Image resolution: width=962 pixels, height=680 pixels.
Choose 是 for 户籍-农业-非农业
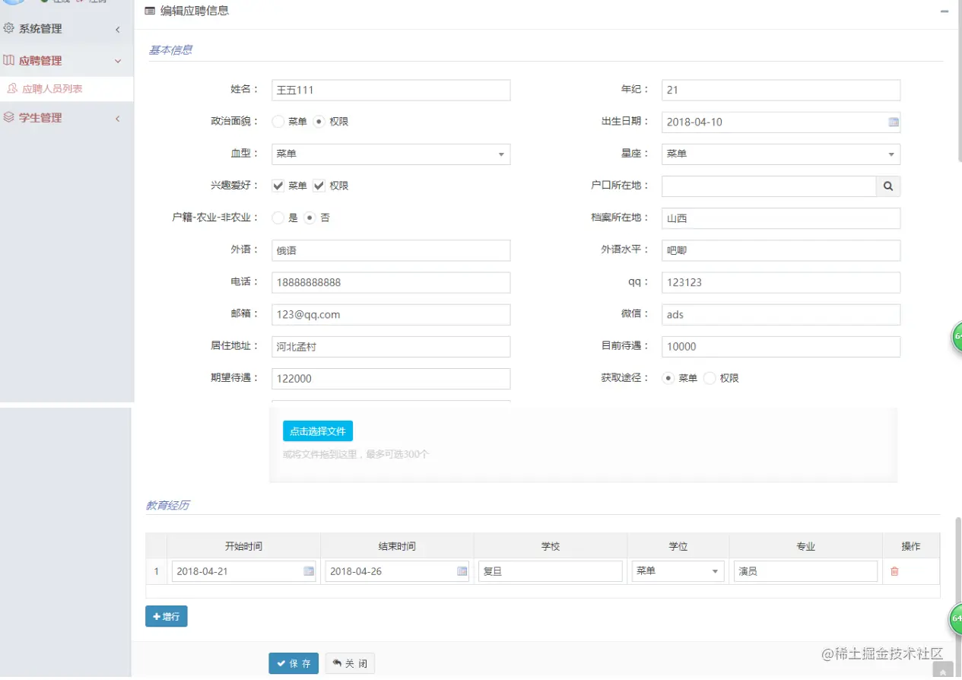click(278, 218)
